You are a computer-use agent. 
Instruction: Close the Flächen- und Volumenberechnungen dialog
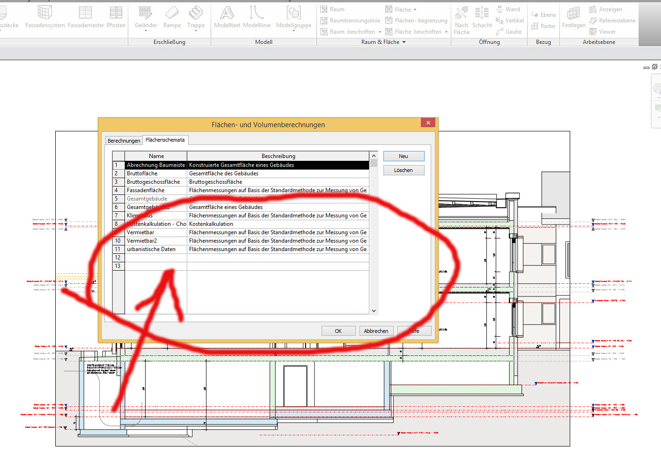coord(428,122)
